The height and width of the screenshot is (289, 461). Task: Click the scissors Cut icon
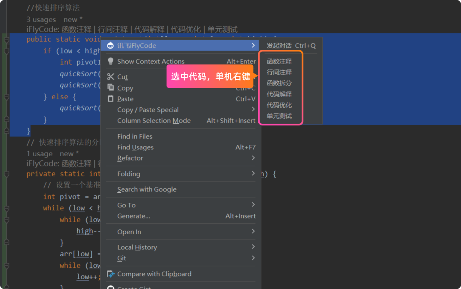pyautogui.click(x=111, y=77)
